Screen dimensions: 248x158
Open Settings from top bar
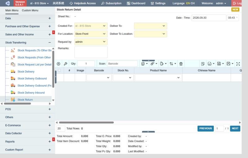point(158,3)
